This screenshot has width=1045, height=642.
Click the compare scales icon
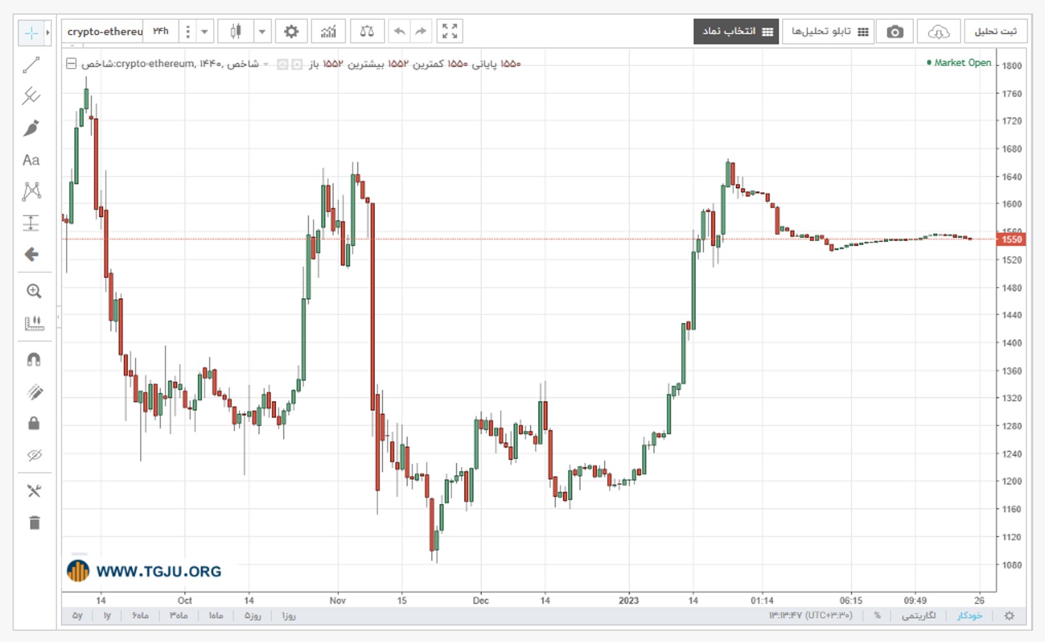[x=367, y=31]
